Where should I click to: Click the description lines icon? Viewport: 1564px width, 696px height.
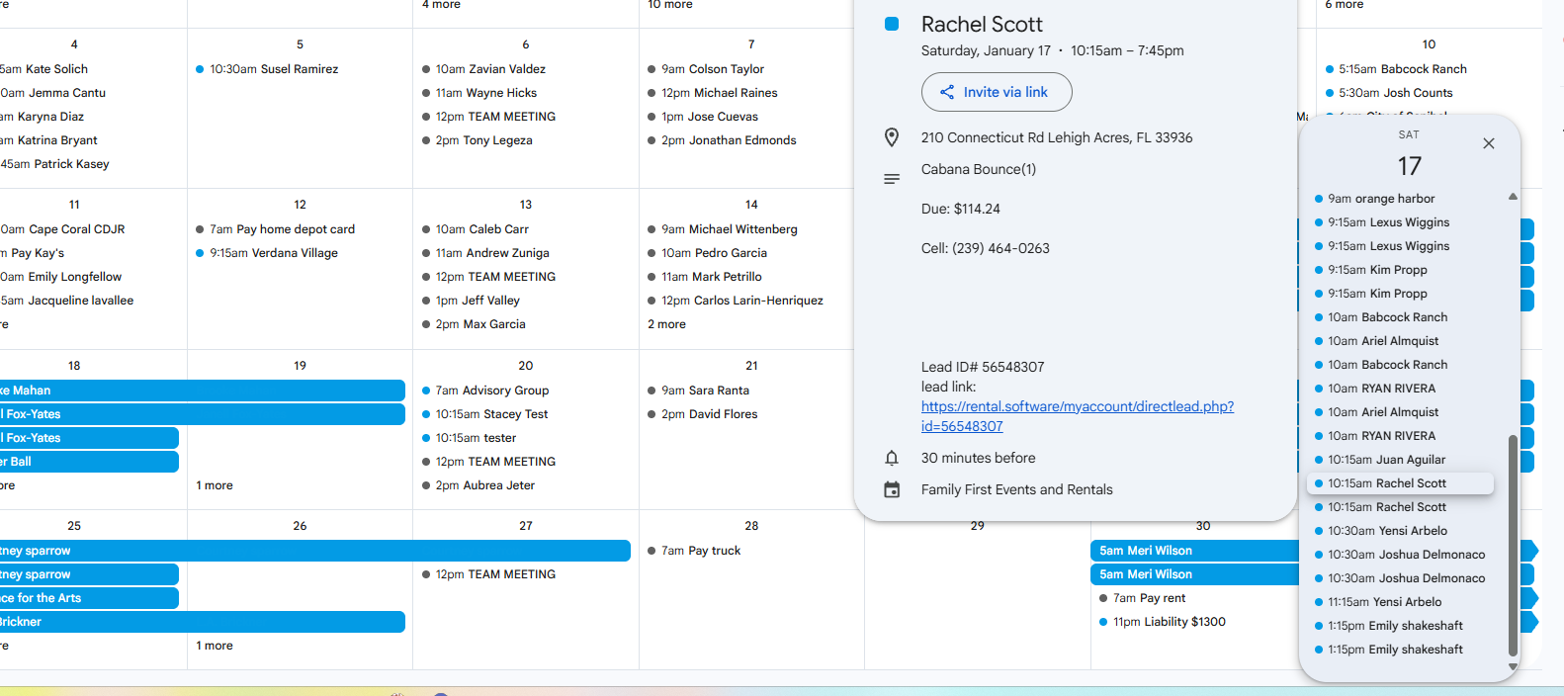891,179
